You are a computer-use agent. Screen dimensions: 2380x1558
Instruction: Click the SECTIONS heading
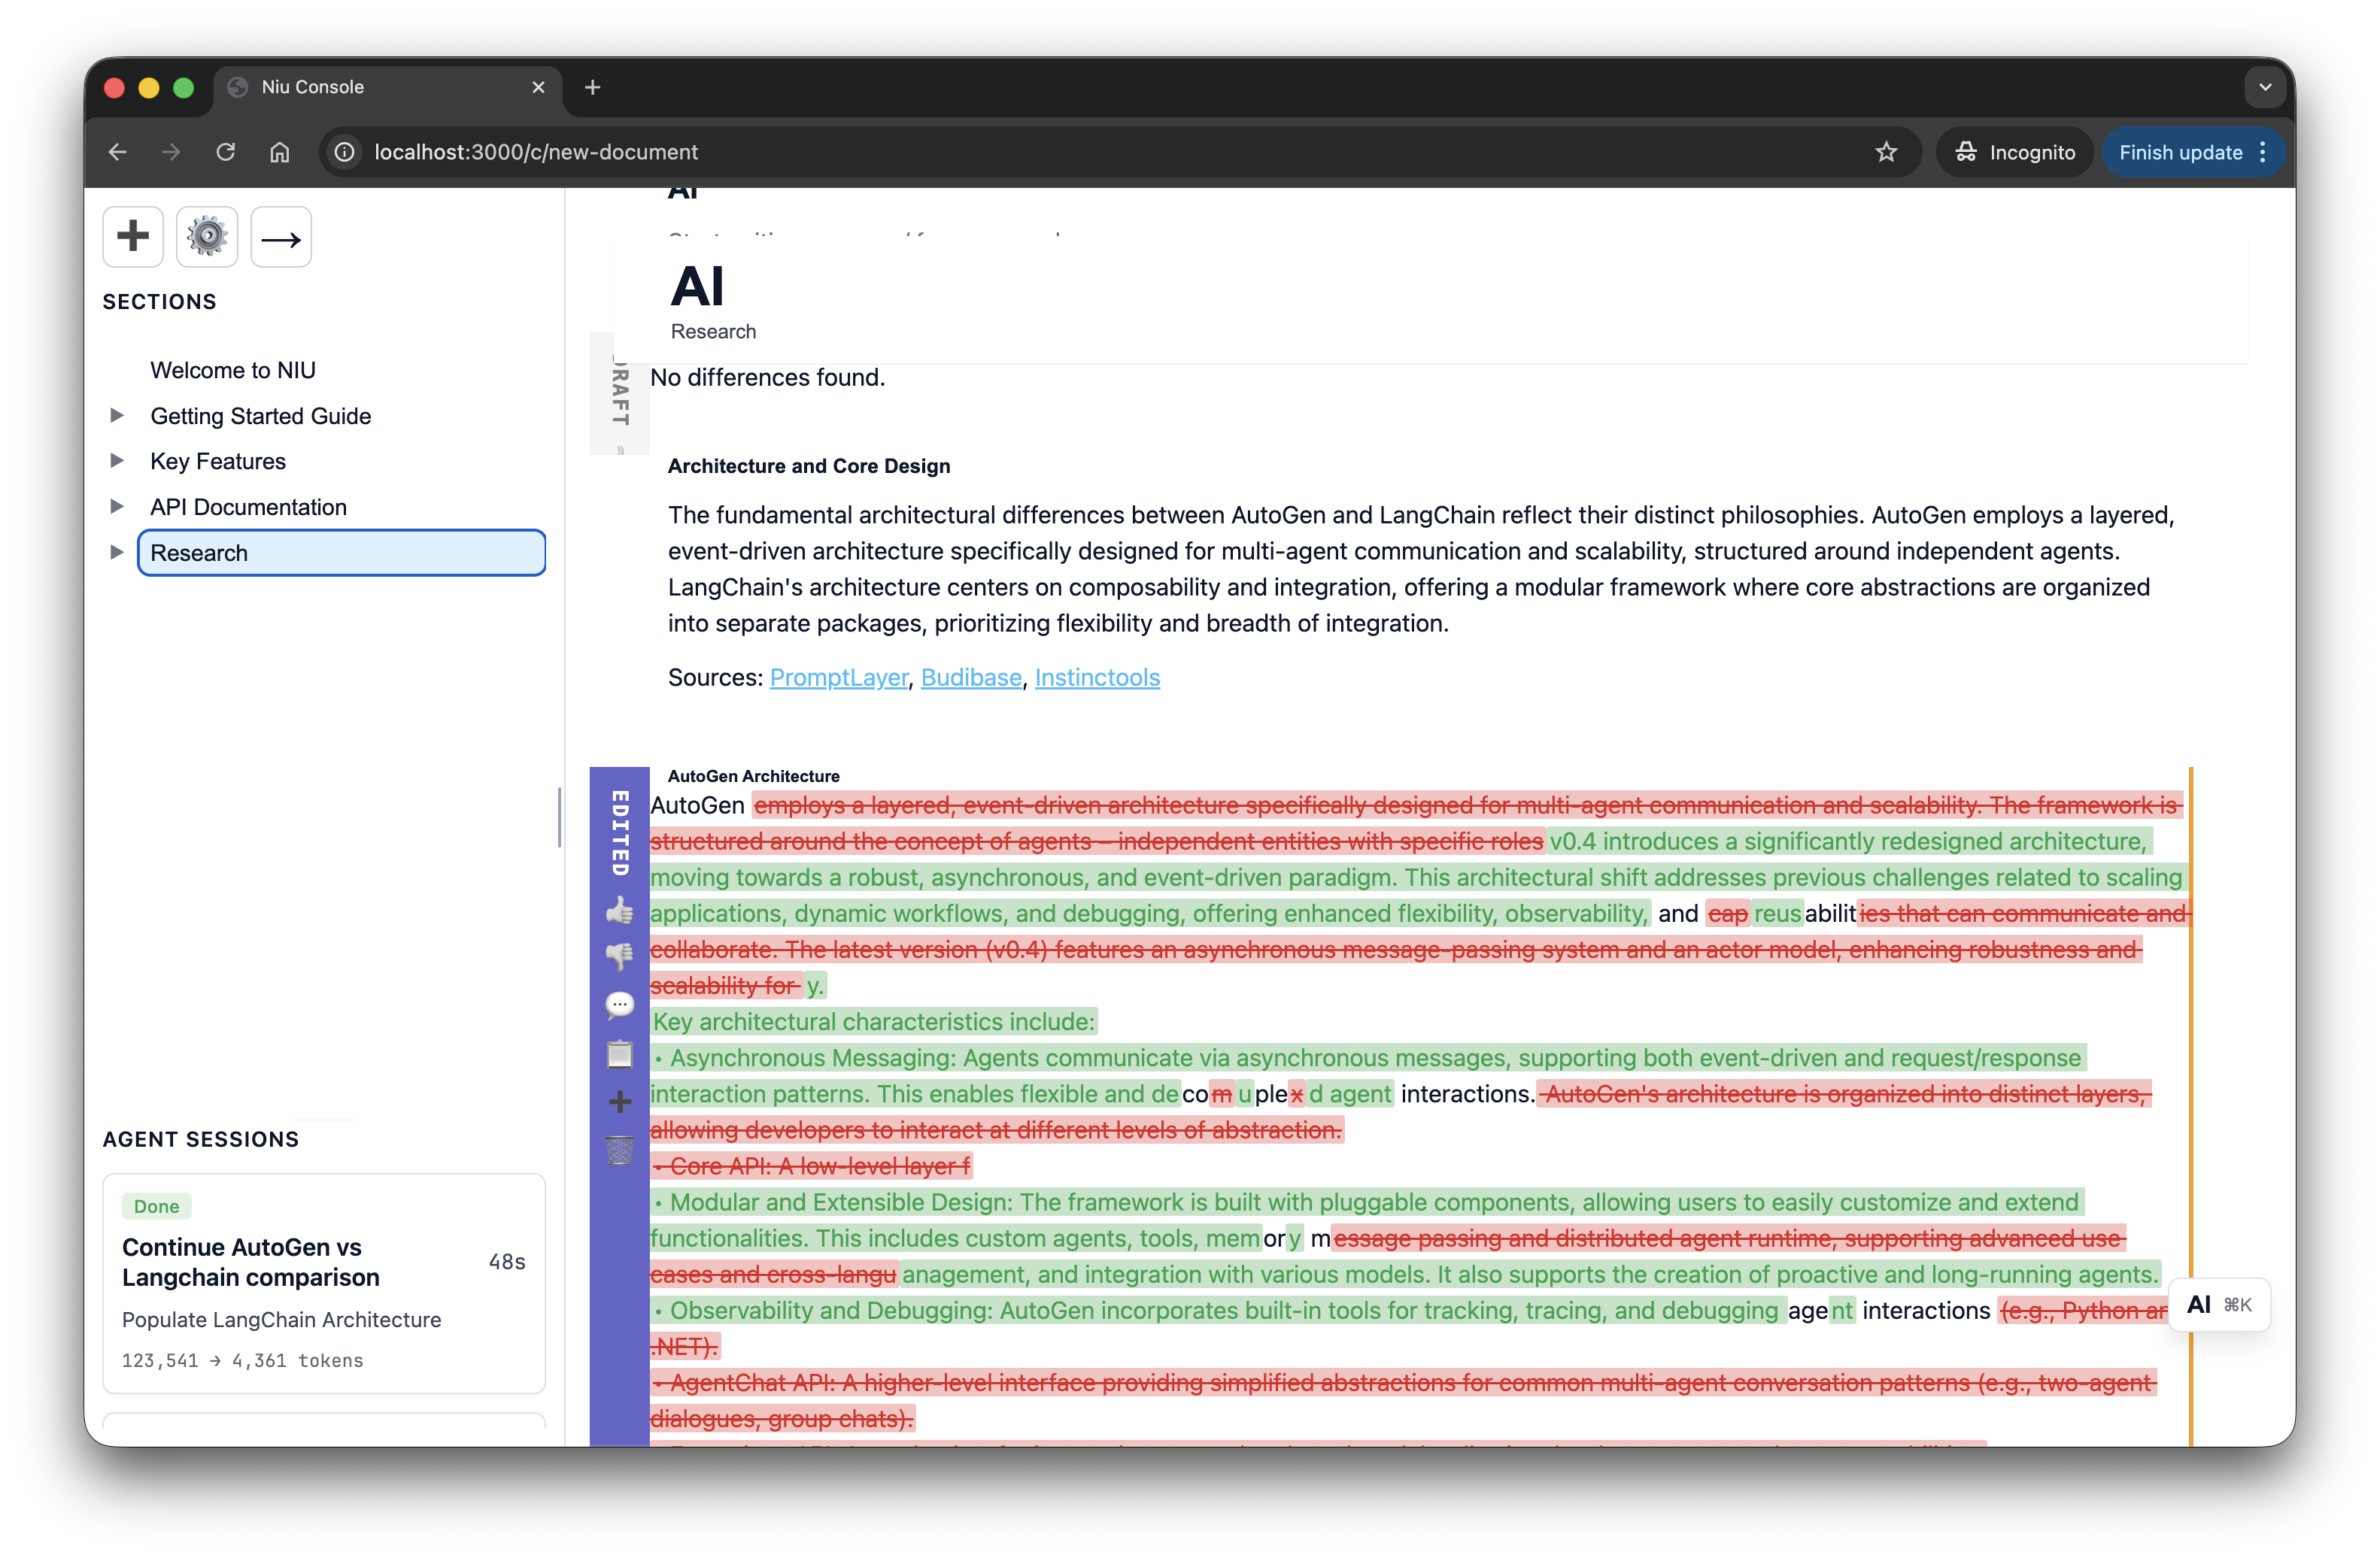click(x=159, y=302)
